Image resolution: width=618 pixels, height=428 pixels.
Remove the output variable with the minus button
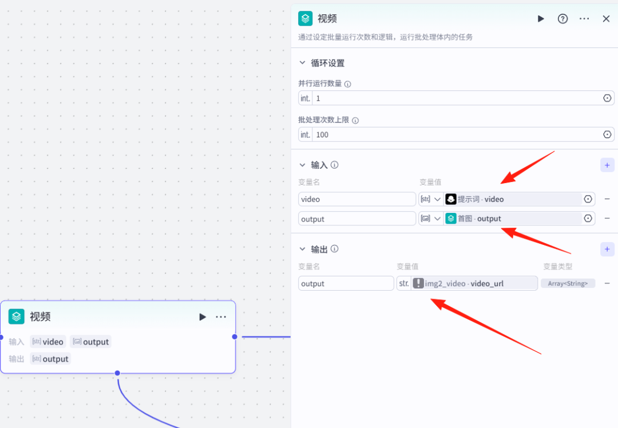coord(607,283)
